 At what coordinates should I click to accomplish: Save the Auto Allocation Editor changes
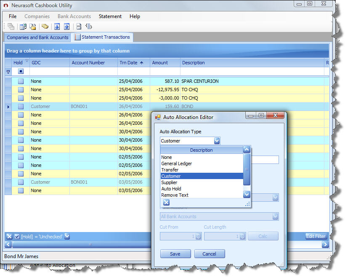pyautogui.click(x=175, y=253)
